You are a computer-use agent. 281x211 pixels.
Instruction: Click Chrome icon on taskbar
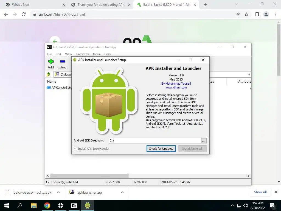click(x=47, y=206)
